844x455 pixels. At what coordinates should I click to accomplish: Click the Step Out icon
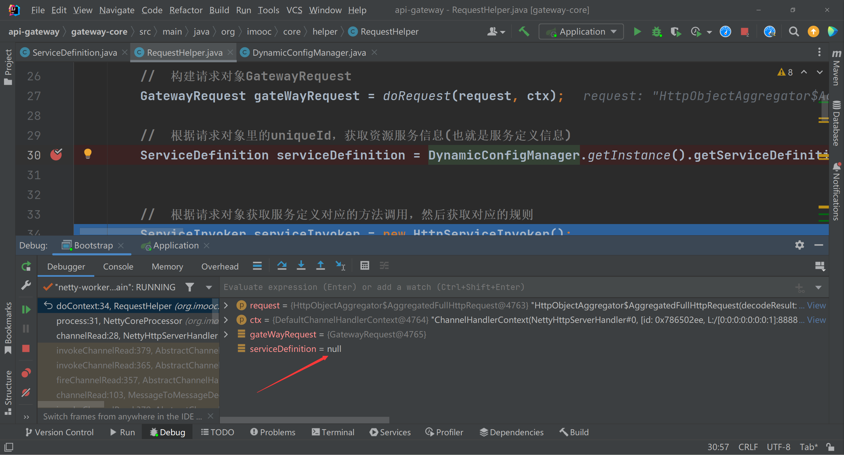[x=320, y=266]
